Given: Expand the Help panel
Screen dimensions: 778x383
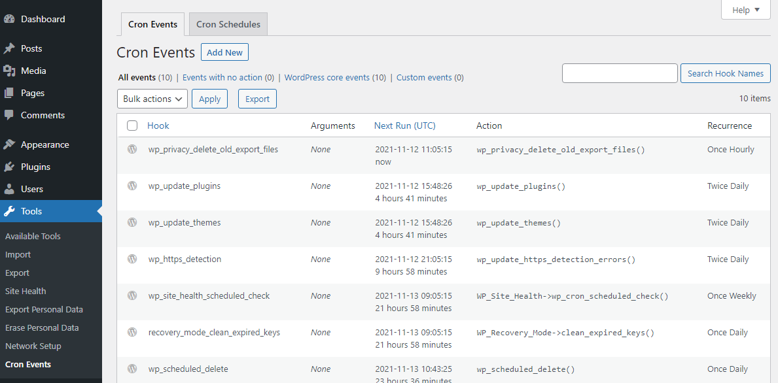Looking at the screenshot, I should [x=746, y=10].
